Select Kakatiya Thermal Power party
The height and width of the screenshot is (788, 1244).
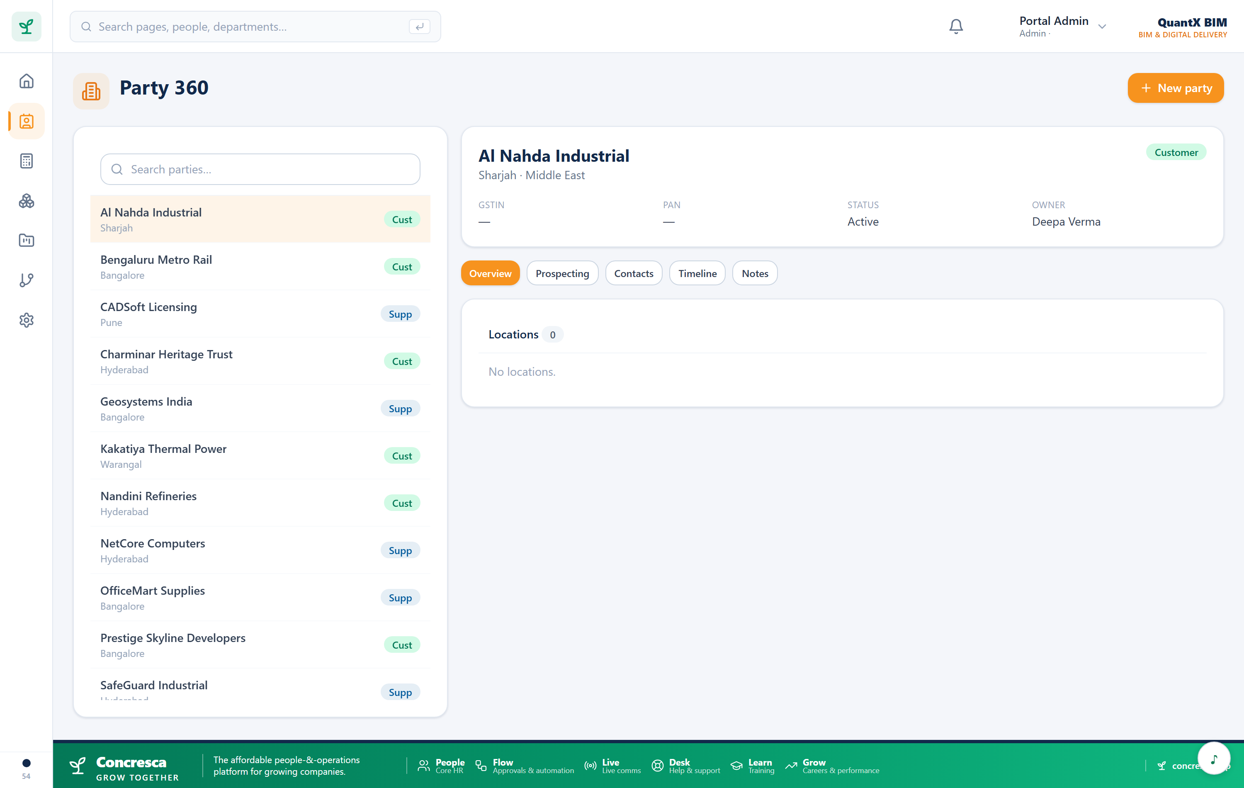pos(260,456)
